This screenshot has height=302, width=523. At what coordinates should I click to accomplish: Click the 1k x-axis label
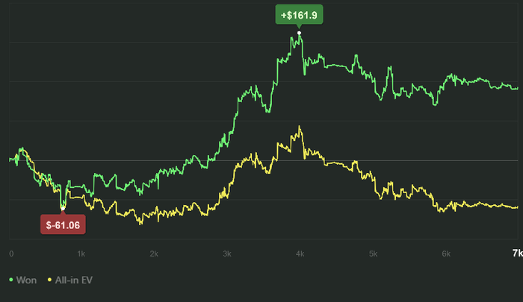point(81,254)
